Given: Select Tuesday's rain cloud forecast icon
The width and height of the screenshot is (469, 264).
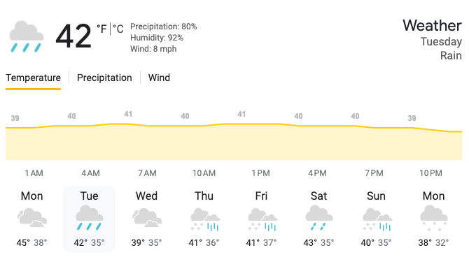Looking at the screenshot, I should click(89, 217).
